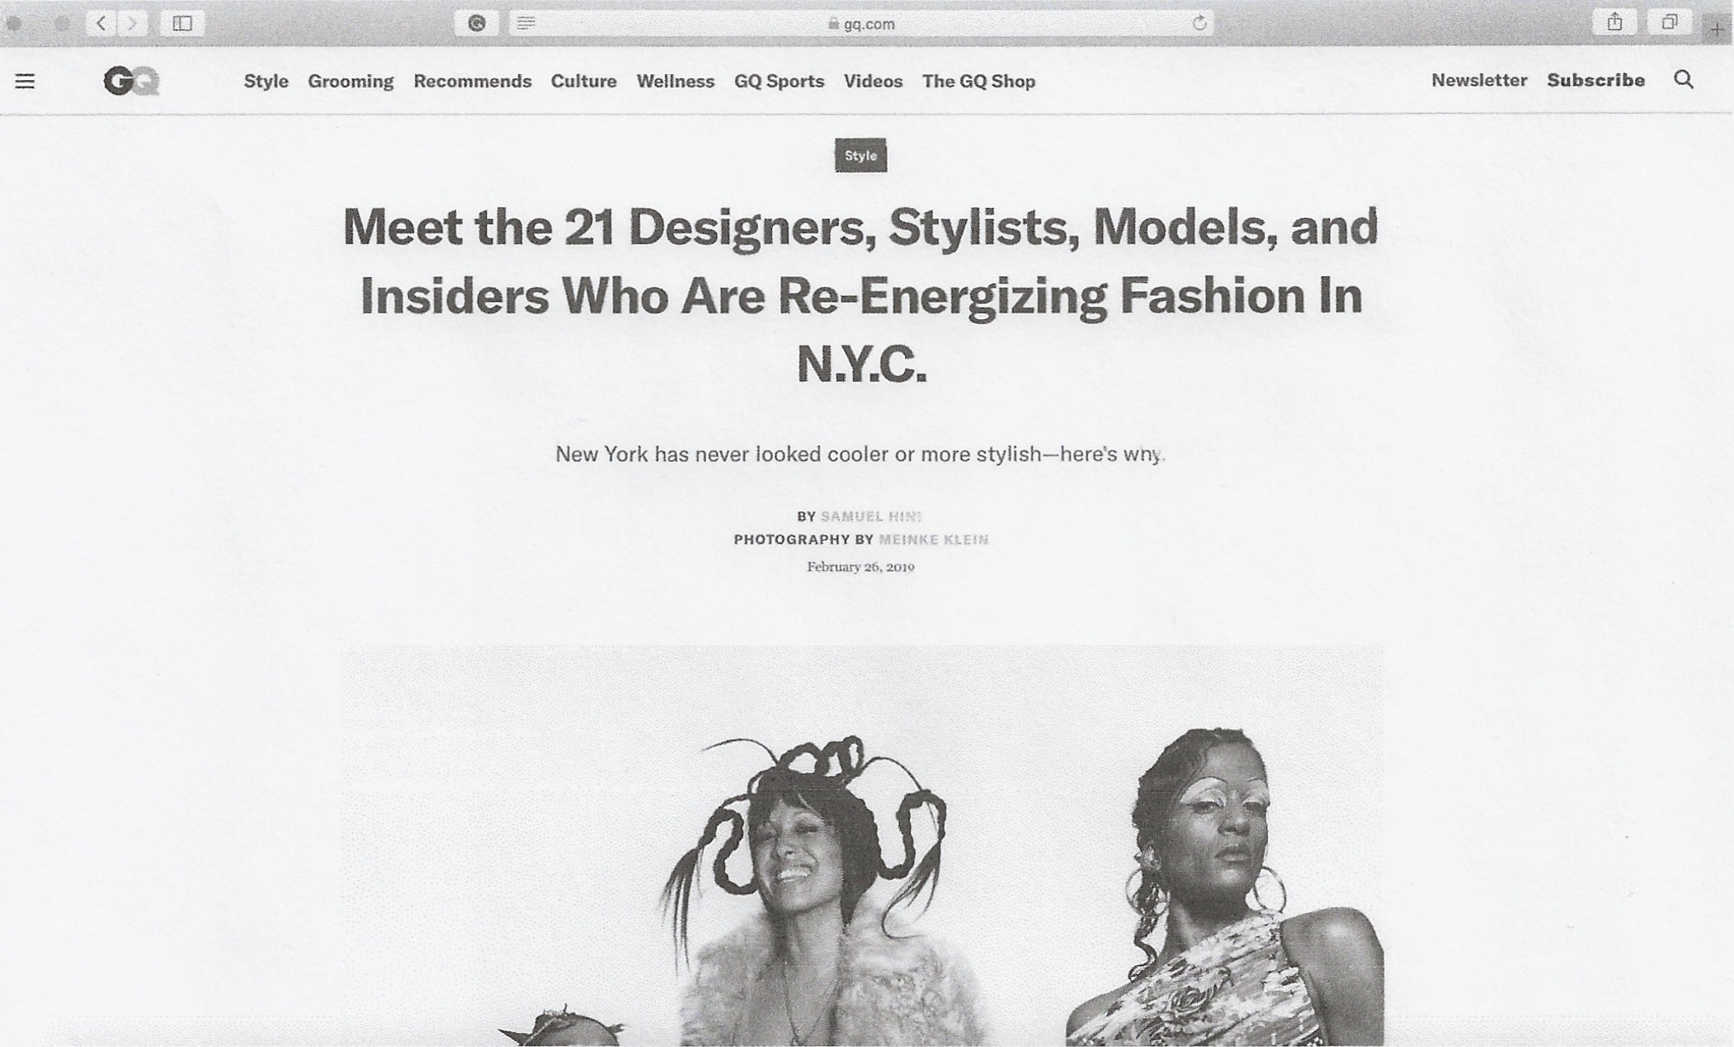Open the Grooming navigation item
This screenshot has width=1734, height=1047.
351,81
